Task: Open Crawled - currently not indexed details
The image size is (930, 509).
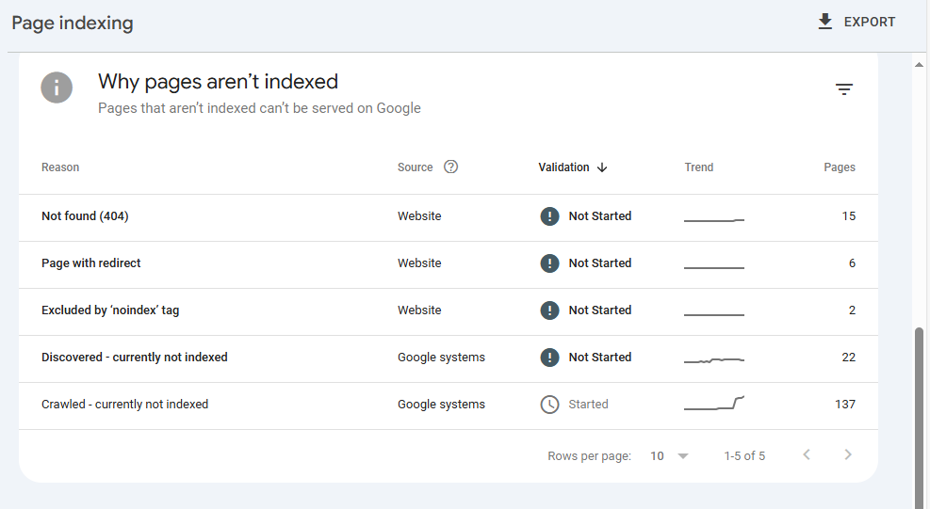Action: click(x=124, y=405)
